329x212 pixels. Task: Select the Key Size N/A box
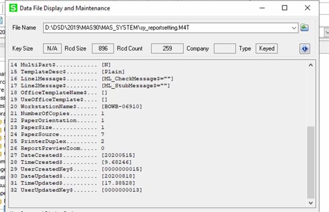[52, 48]
